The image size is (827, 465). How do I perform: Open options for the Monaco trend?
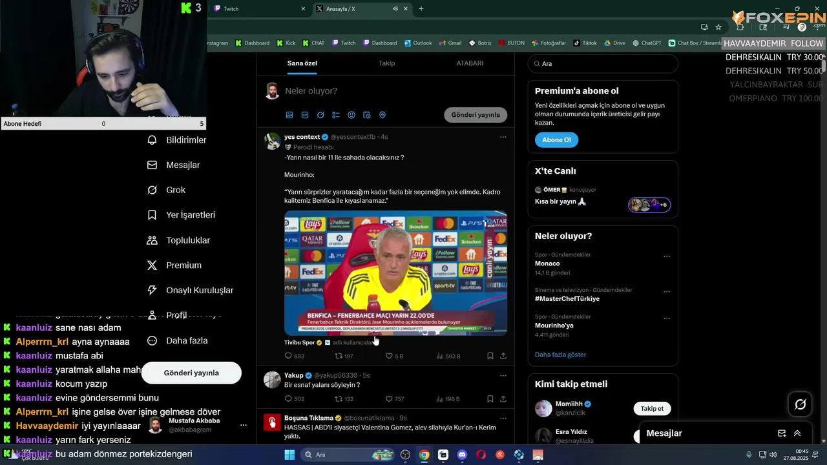(667, 256)
